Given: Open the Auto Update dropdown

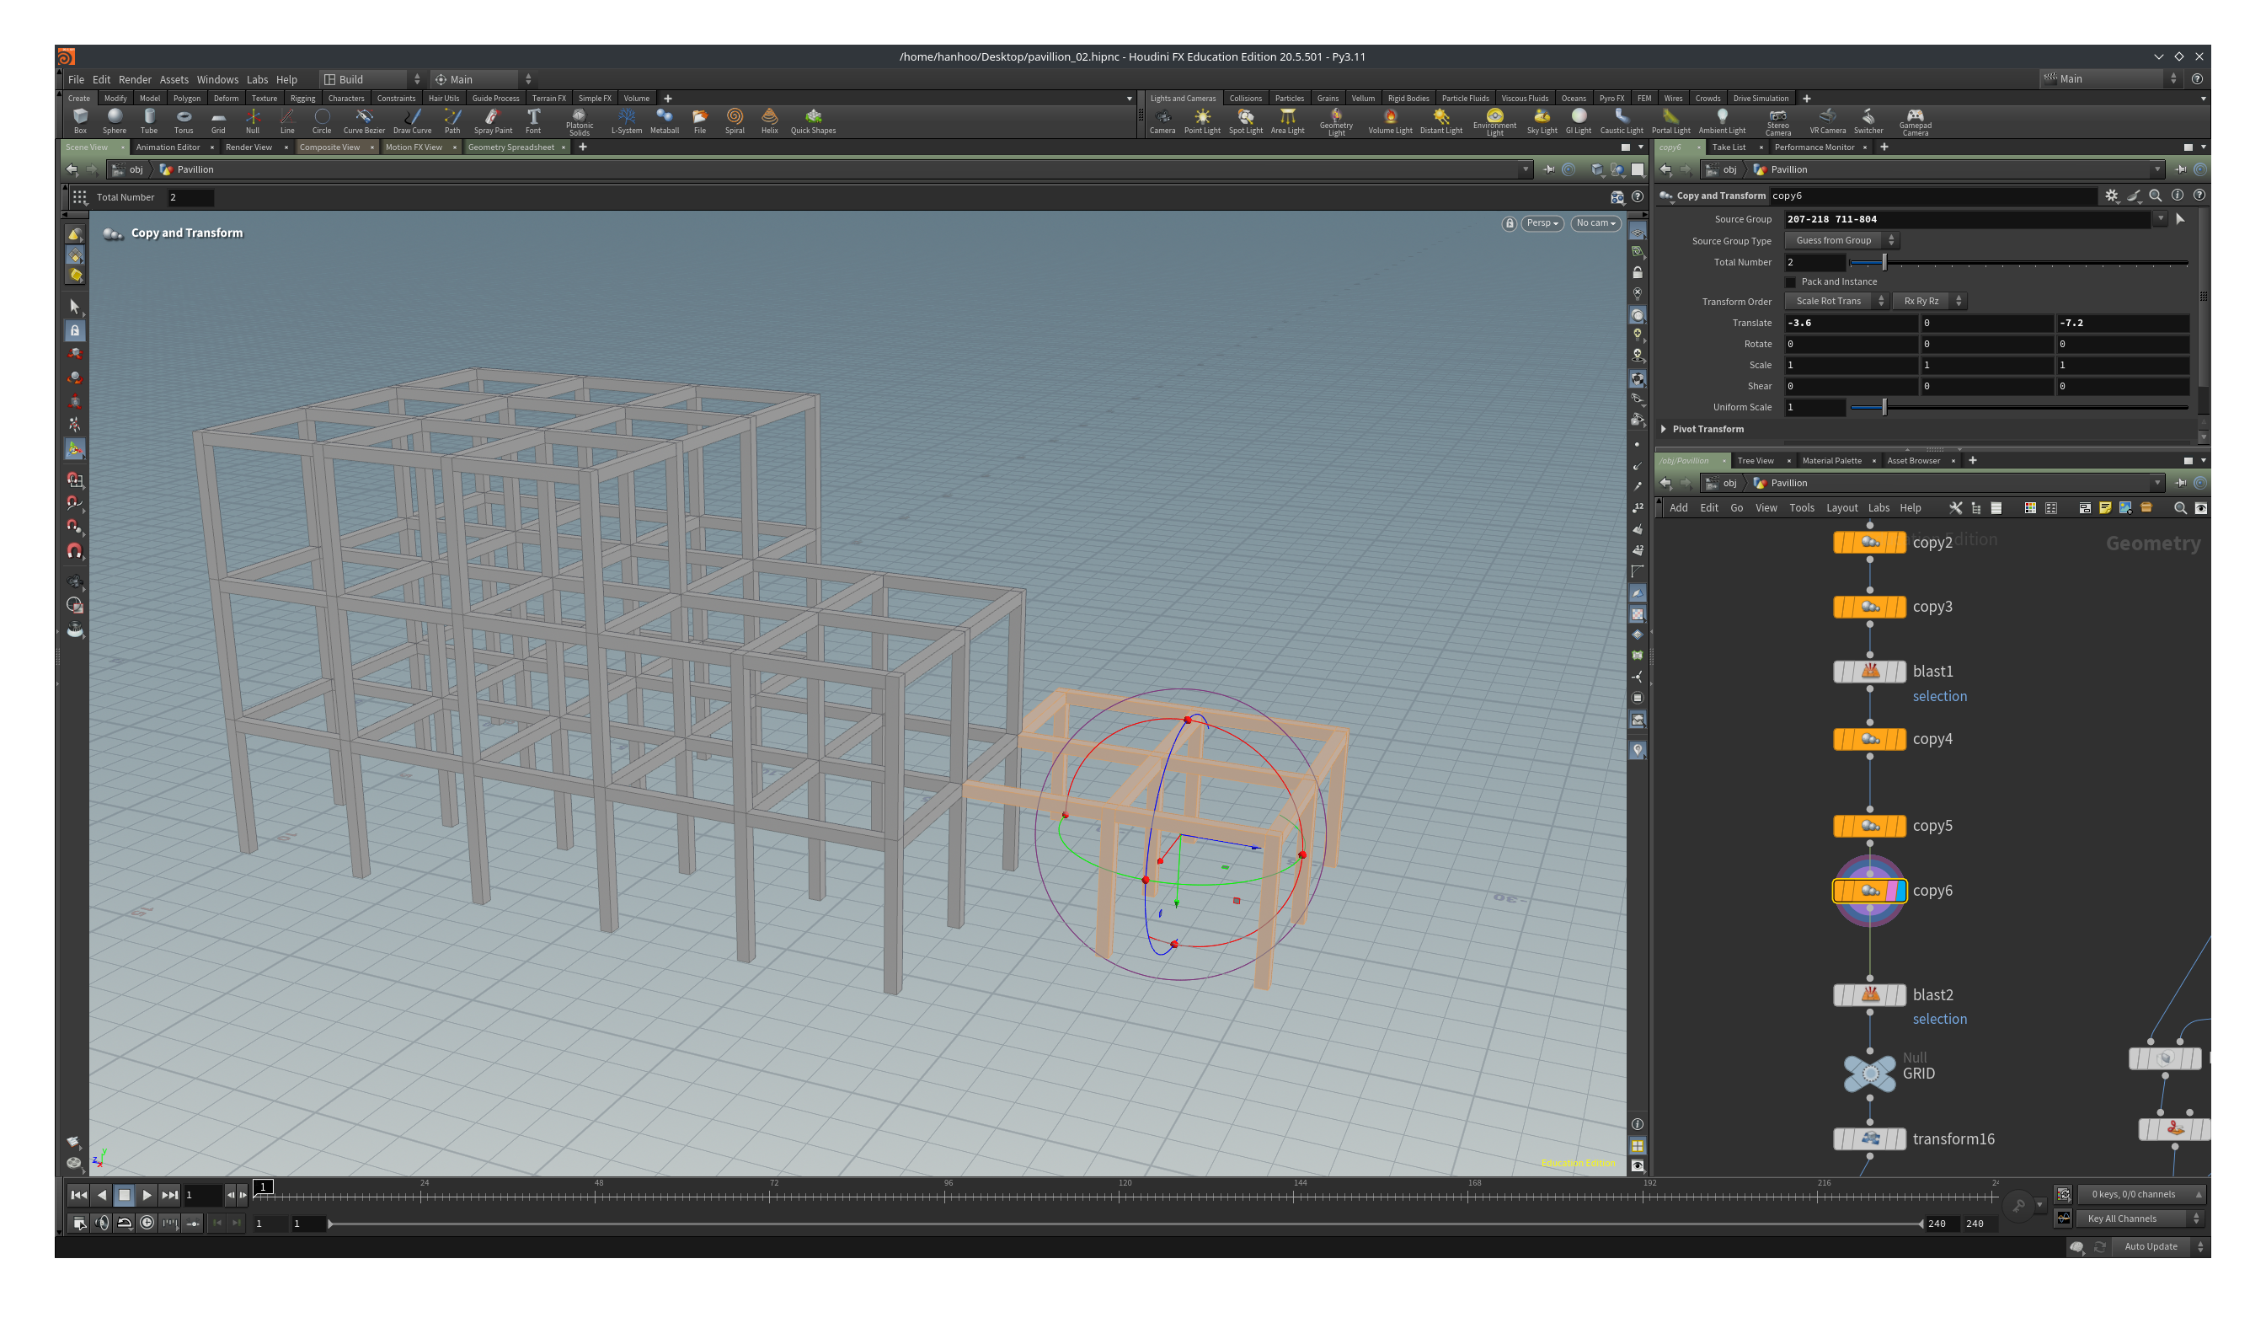Looking at the screenshot, I should [x=2161, y=1246].
